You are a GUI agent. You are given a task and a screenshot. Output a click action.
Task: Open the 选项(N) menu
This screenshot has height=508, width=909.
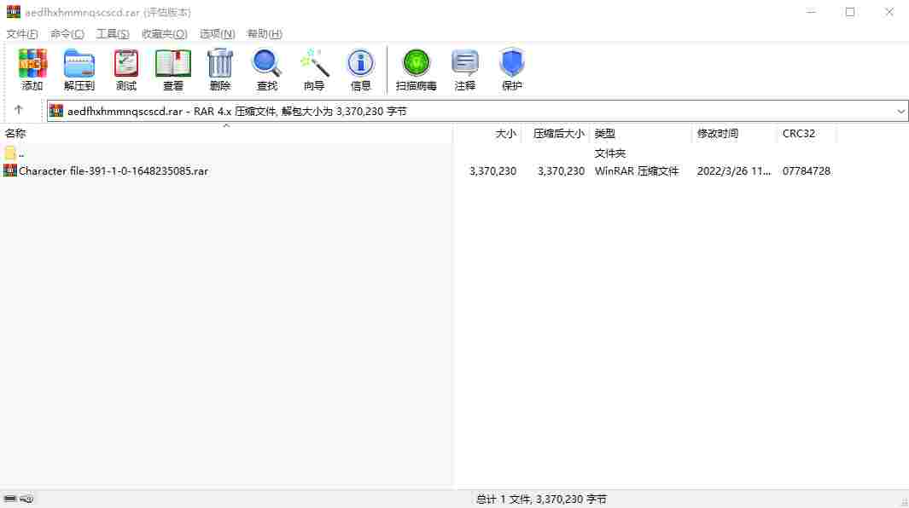point(218,33)
